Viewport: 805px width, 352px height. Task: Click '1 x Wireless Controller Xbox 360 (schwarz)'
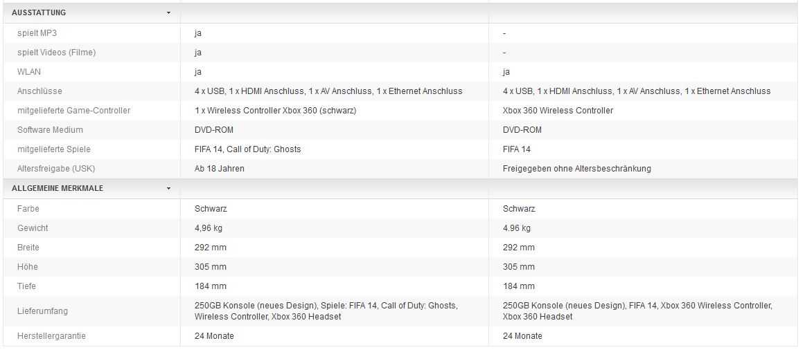pyautogui.click(x=276, y=111)
